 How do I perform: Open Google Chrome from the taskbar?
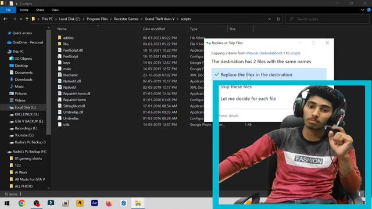click(x=22, y=203)
